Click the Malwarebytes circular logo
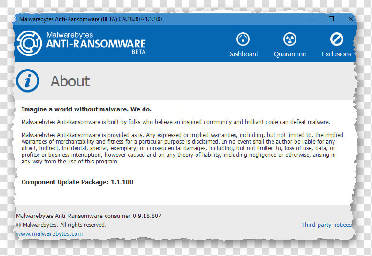Viewport: 372px width, 256px height. (x=29, y=43)
